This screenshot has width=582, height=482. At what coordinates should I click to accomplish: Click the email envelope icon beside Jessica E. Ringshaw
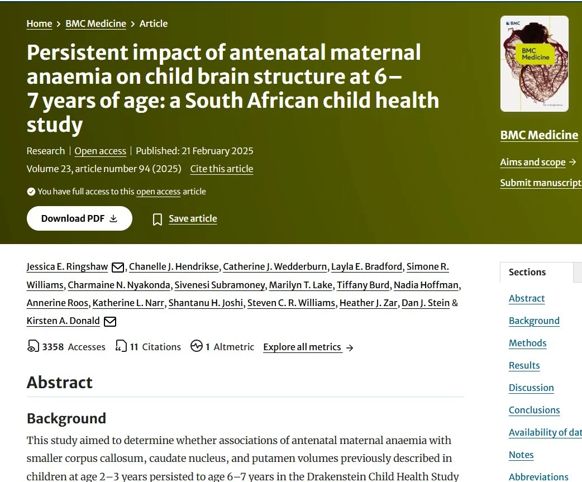[x=118, y=267]
